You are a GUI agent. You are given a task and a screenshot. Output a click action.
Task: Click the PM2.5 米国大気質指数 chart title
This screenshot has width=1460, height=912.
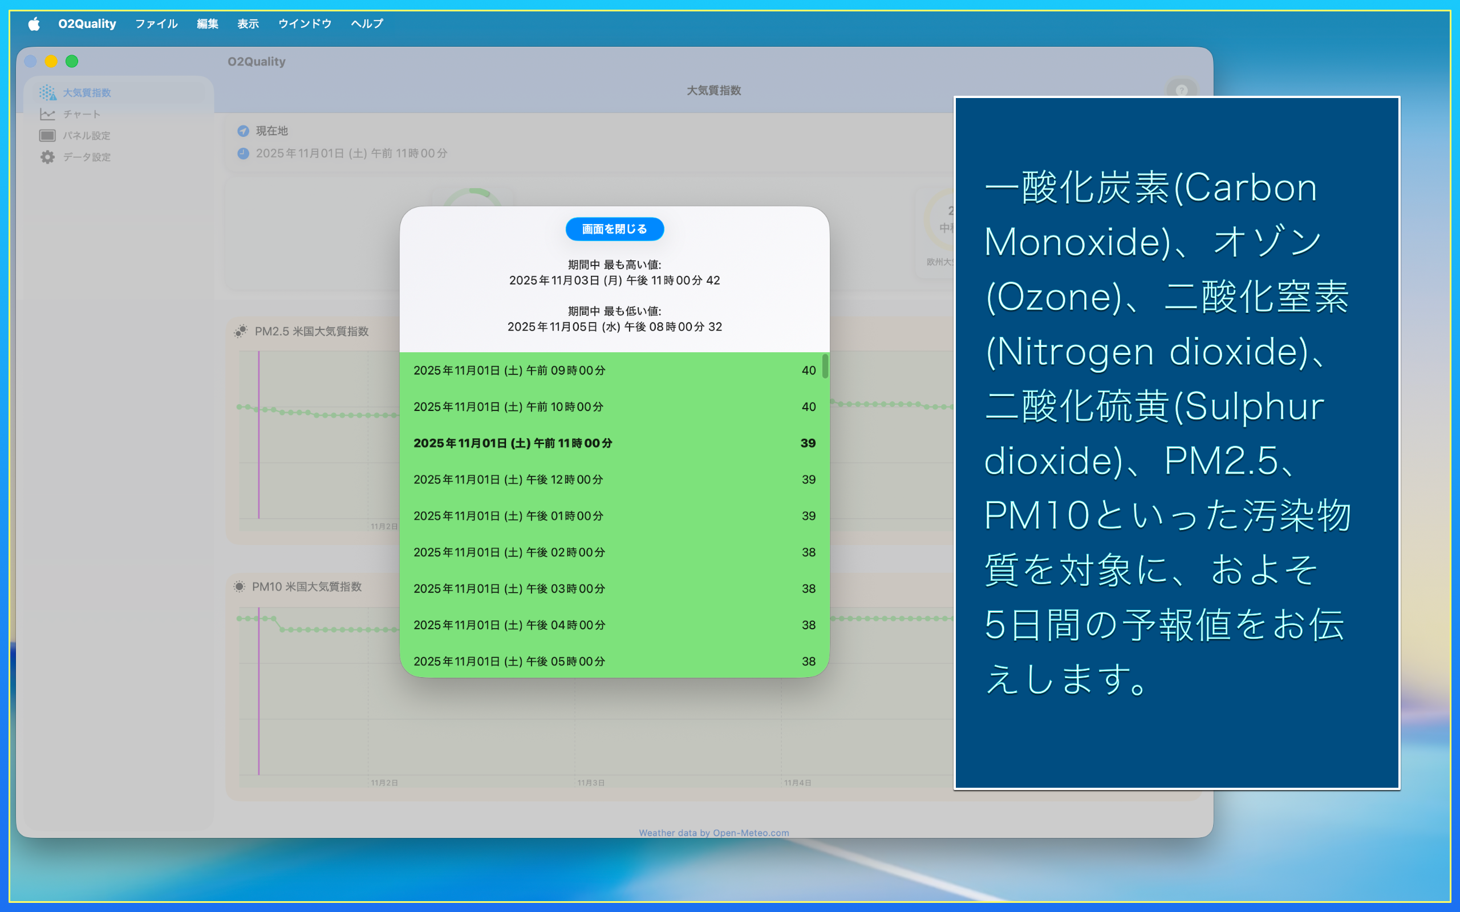coord(311,331)
